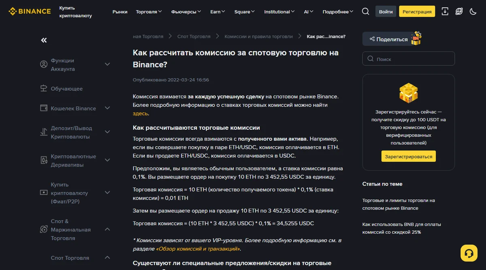486x270 pixels.
Task: Click the Статьи по теме heading
Action: click(382, 184)
